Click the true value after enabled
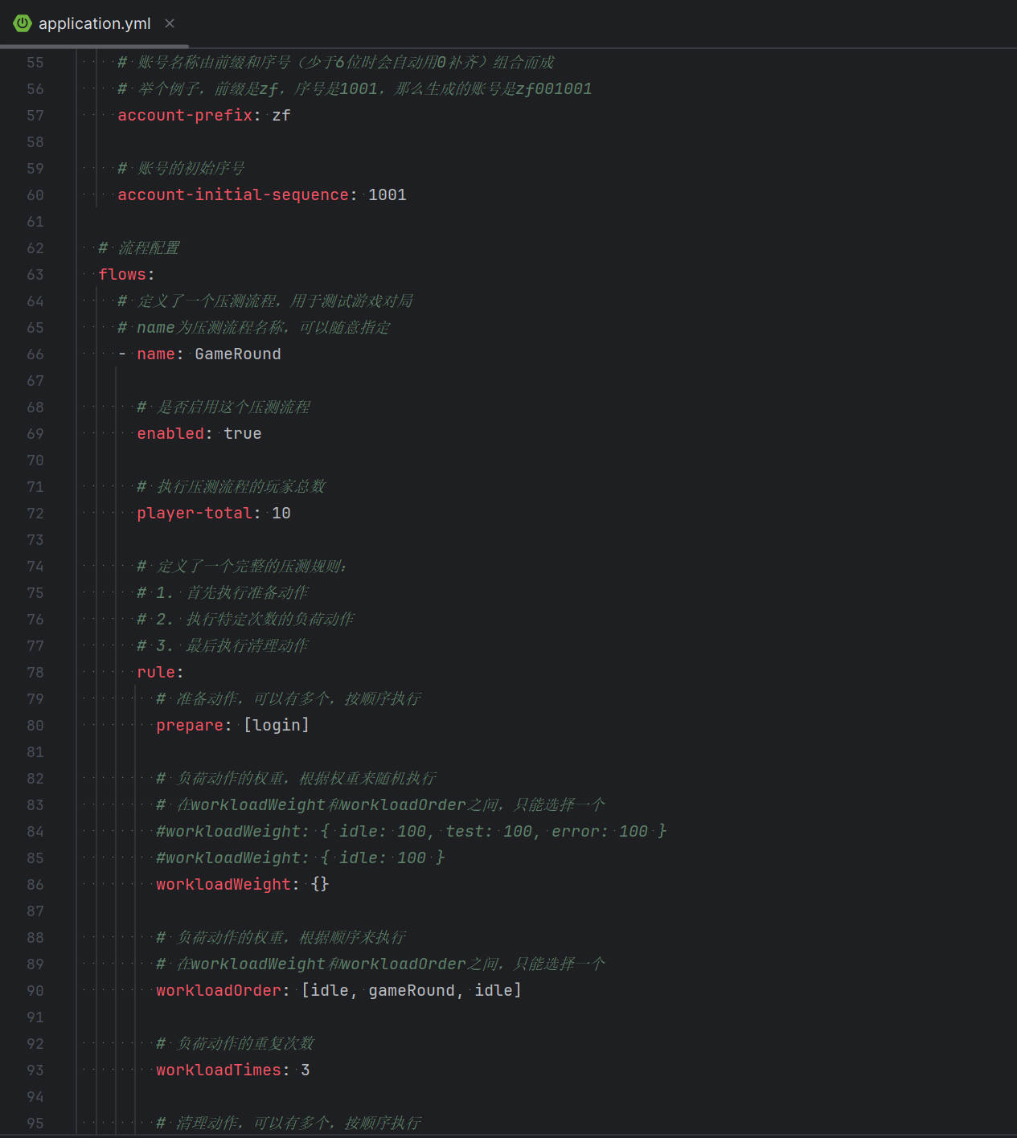This screenshot has height=1138, width=1017. click(x=243, y=433)
